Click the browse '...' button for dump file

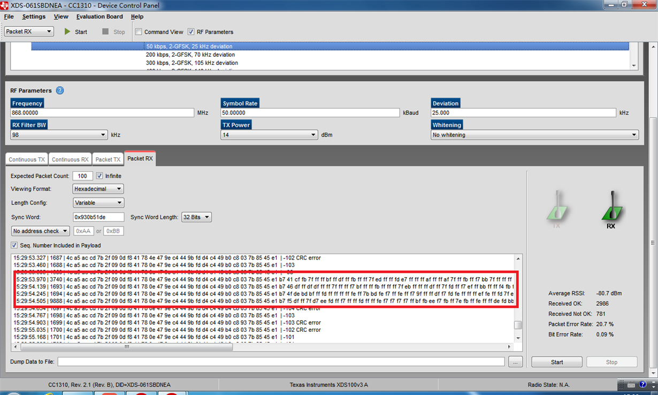point(515,362)
